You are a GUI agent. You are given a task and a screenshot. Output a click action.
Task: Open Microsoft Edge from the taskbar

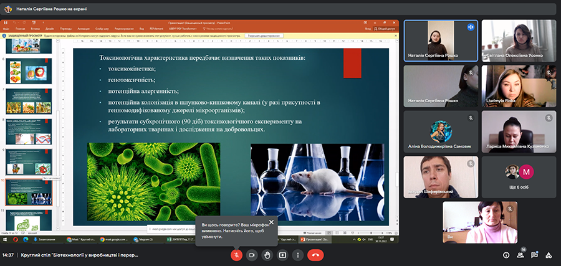(26, 239)
